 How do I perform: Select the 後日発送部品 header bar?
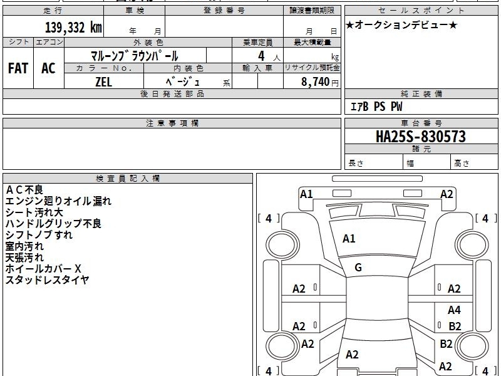pos(172,93)
